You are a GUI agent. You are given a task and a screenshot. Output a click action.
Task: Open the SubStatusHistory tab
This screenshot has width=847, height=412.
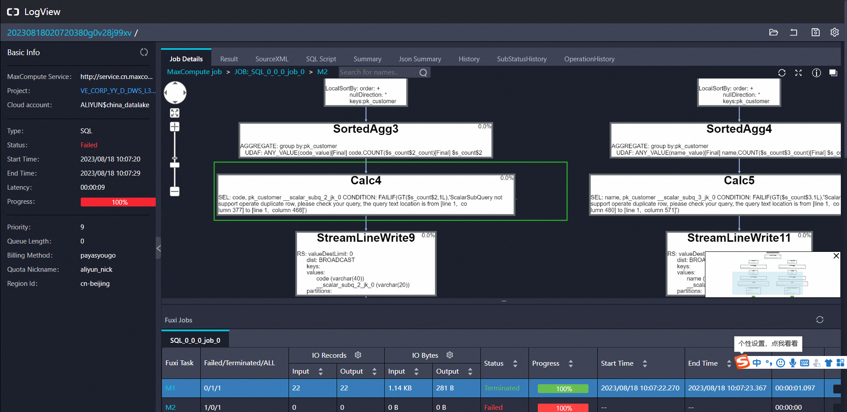click(x=521, y=59)
